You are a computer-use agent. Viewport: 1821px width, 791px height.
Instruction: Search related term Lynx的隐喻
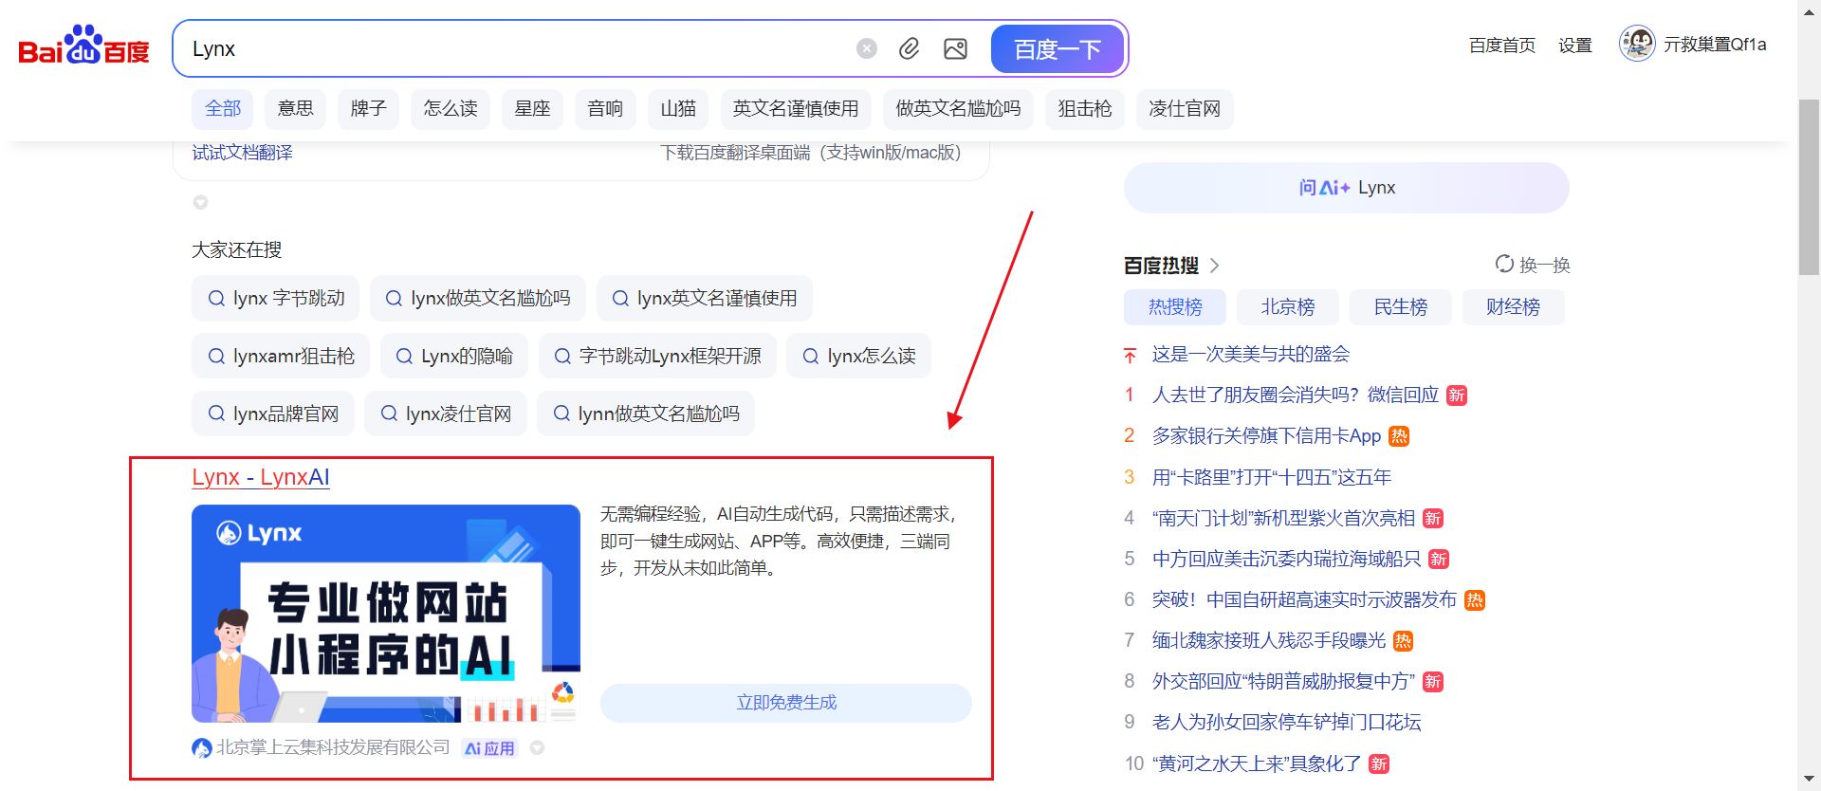pyautogui.click(x=454, y=356)
